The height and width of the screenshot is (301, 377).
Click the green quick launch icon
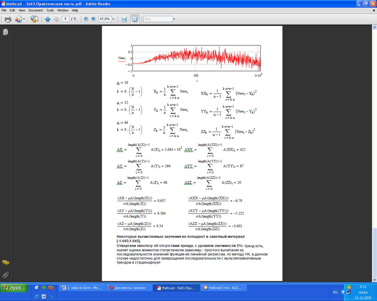[x=44, y=287]
